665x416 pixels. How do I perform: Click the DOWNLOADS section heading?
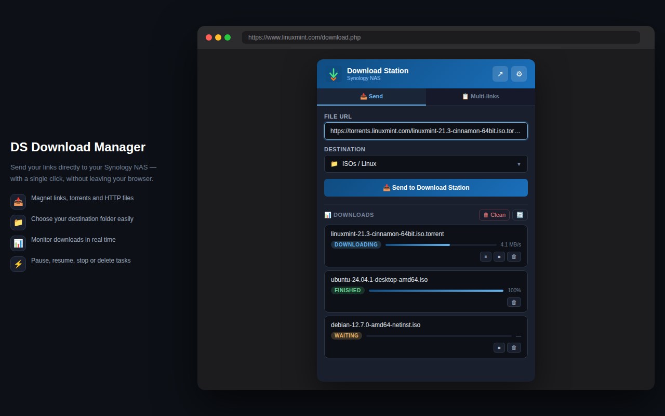tap(353, 215)
